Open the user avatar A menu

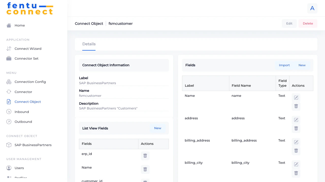312,8
